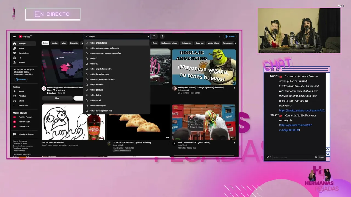351x197 pixels.
Task: Open YouTube Music in the sidebar
Action: 24,122
